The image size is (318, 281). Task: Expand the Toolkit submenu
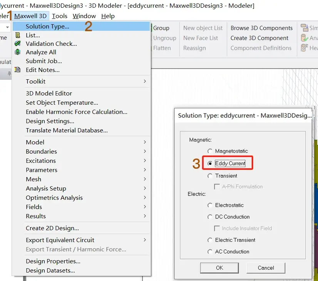coord(81,81)
